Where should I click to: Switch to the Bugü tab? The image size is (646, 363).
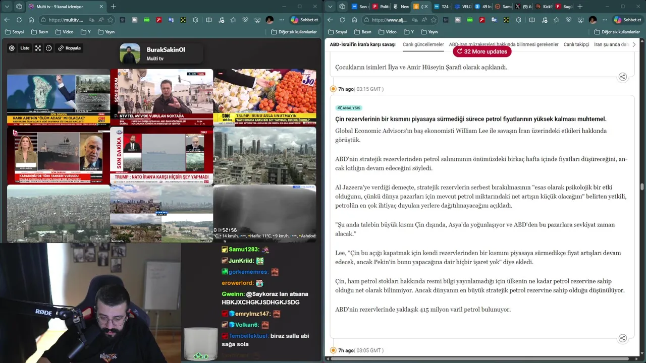click(564, 7)
